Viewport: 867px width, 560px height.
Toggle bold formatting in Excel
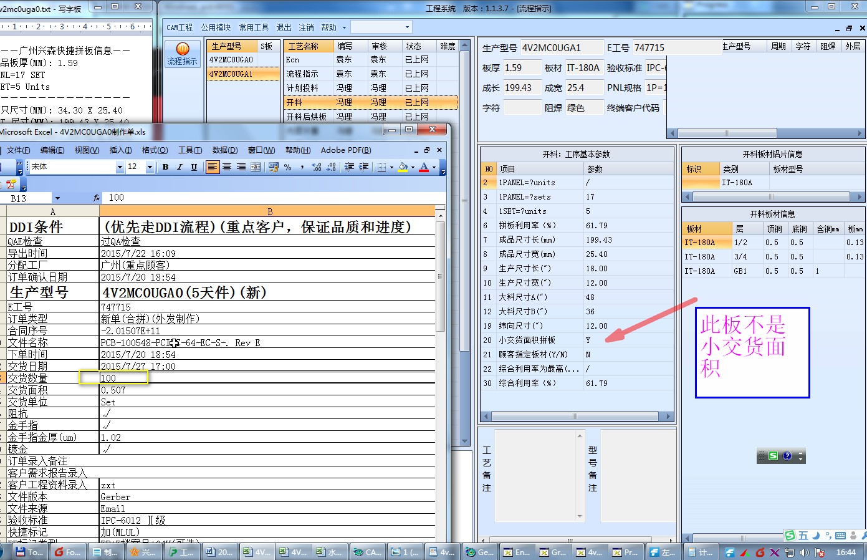click(165, 167)
